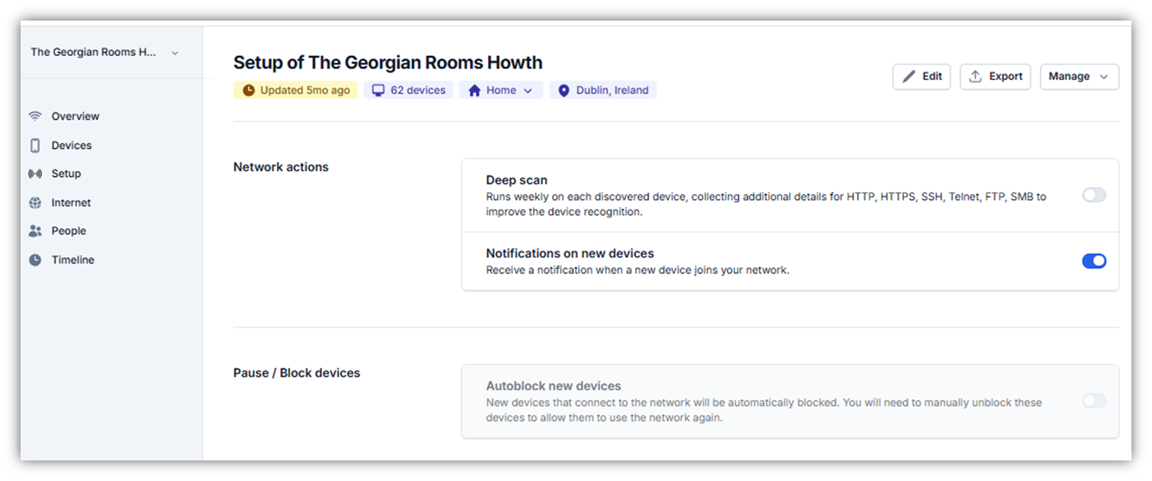This screenshot has height=481, width=1152.
Task: Click the Network actions heading
Action: click(x=281, y=167)
